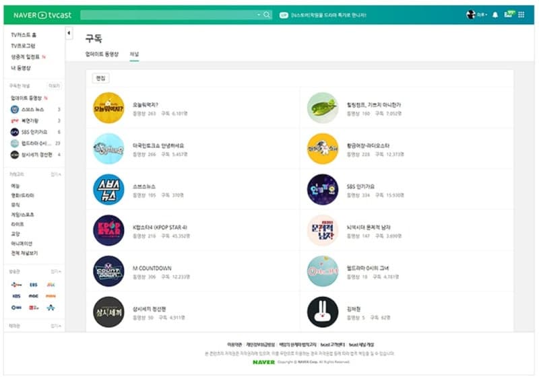Viewport: 539px width, 379px height.
Task: Open tvcast 고객센터 footer link
Action: pyautogui.click(x=332, y=345)
